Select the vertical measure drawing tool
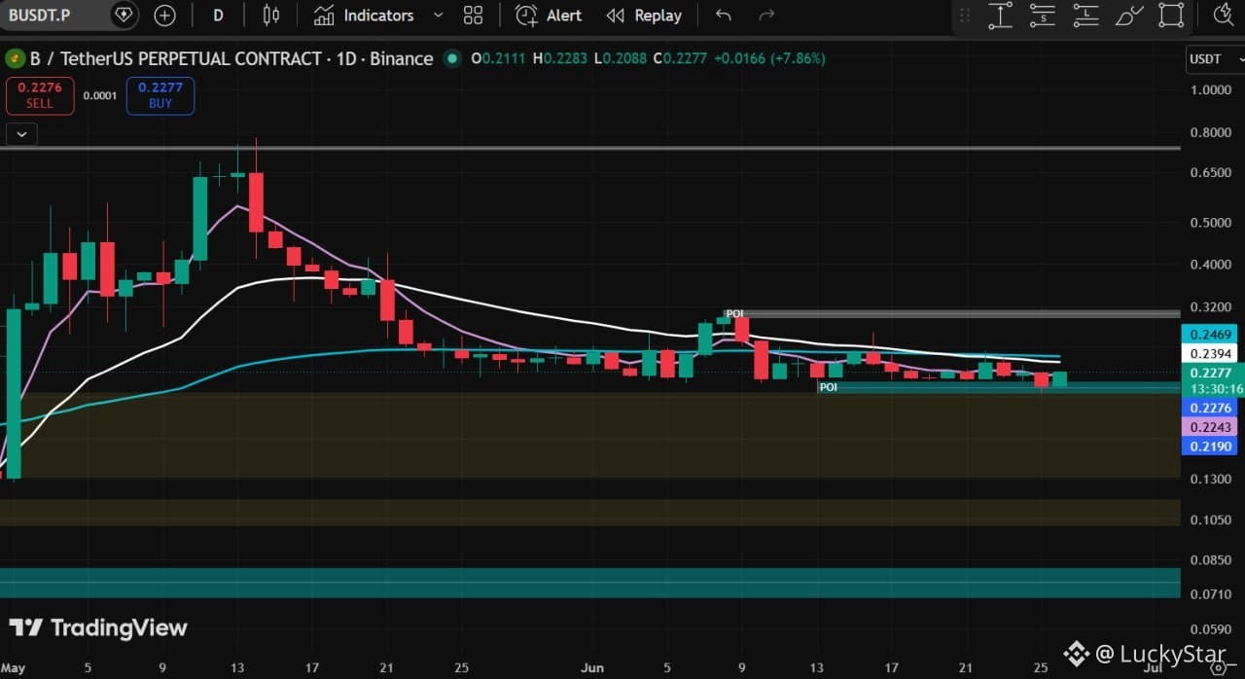Viewport: 1245px width, 679px height. 1000,15
